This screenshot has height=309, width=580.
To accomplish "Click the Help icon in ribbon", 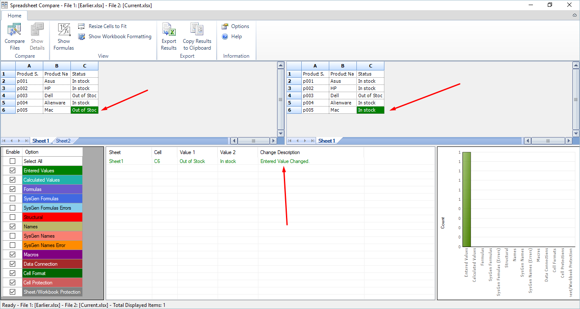I will point(225,37).
